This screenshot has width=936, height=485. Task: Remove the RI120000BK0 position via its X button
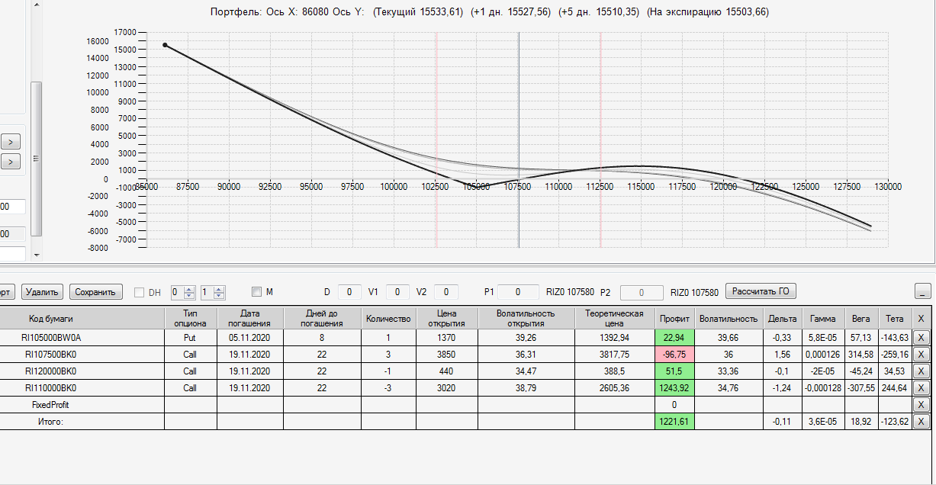point(922,371)
